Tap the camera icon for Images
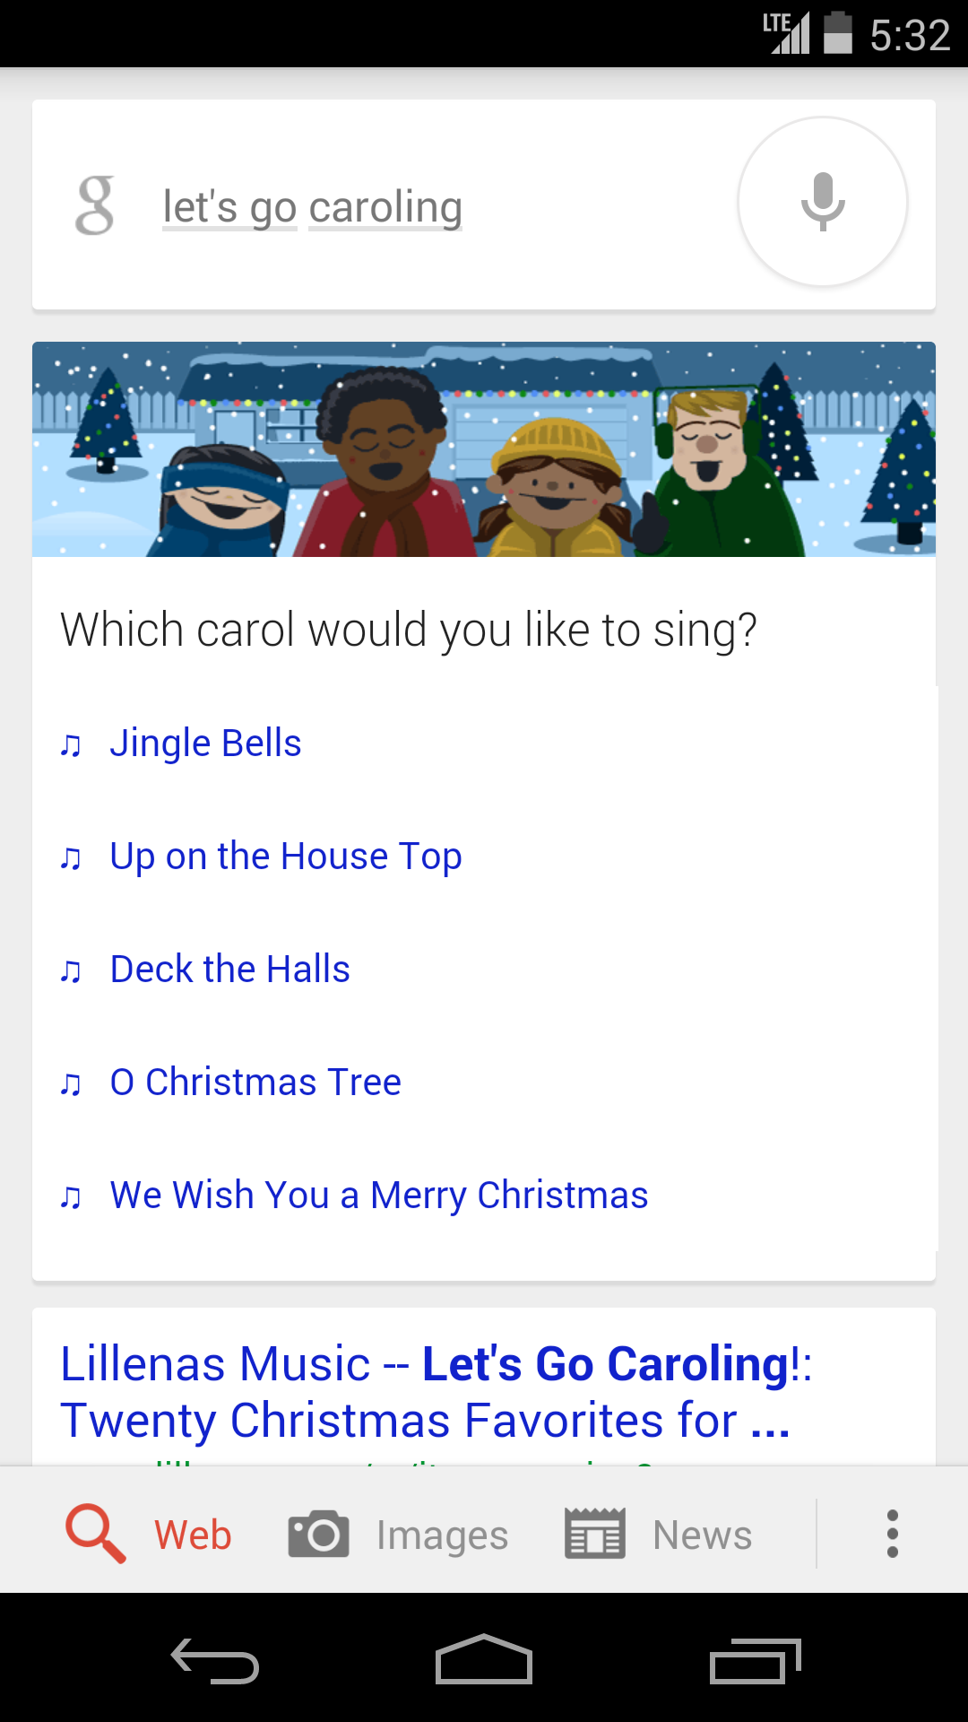Screen dimensions: 968x1722 (318, 1534)
